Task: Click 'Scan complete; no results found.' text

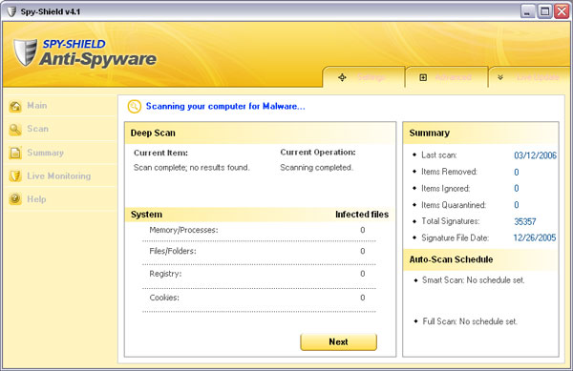Action: click(x=192, y=168)
